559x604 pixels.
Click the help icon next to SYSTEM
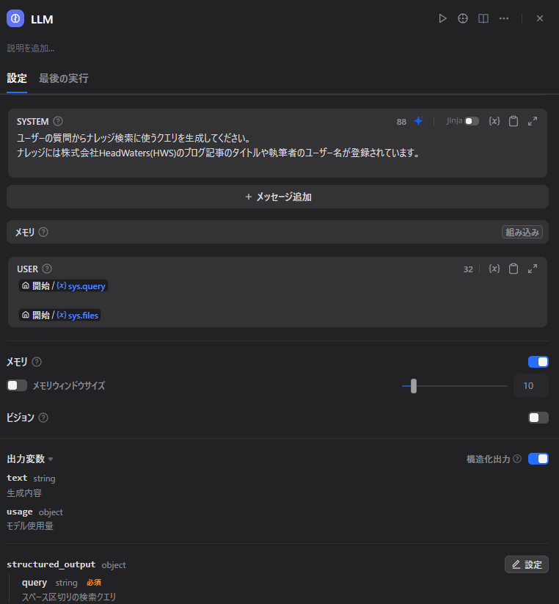[x=58, y=121]
